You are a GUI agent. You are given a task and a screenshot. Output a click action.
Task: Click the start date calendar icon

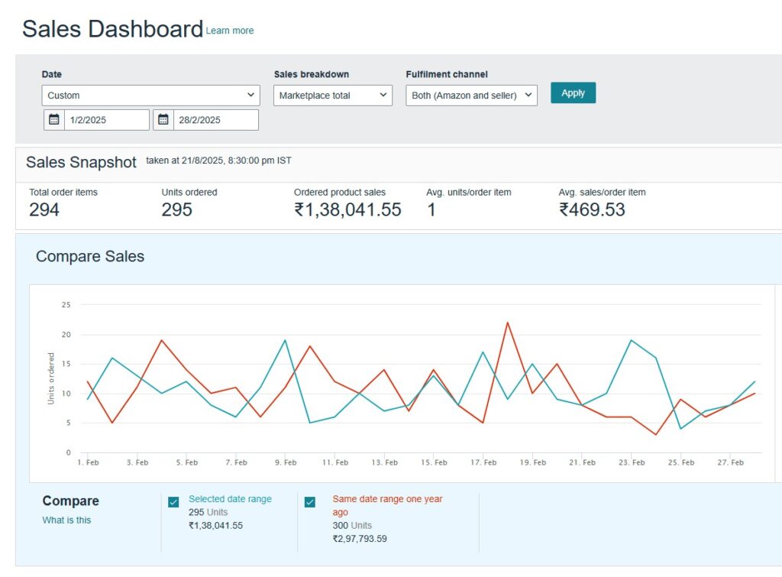click(54, 120)
